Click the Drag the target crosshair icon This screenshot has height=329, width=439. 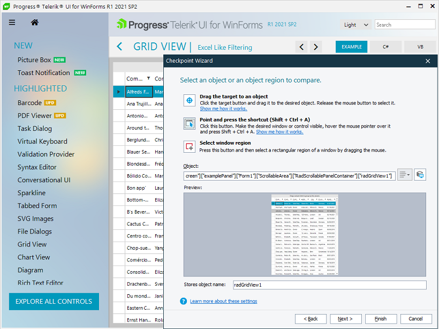pos(190,100)
